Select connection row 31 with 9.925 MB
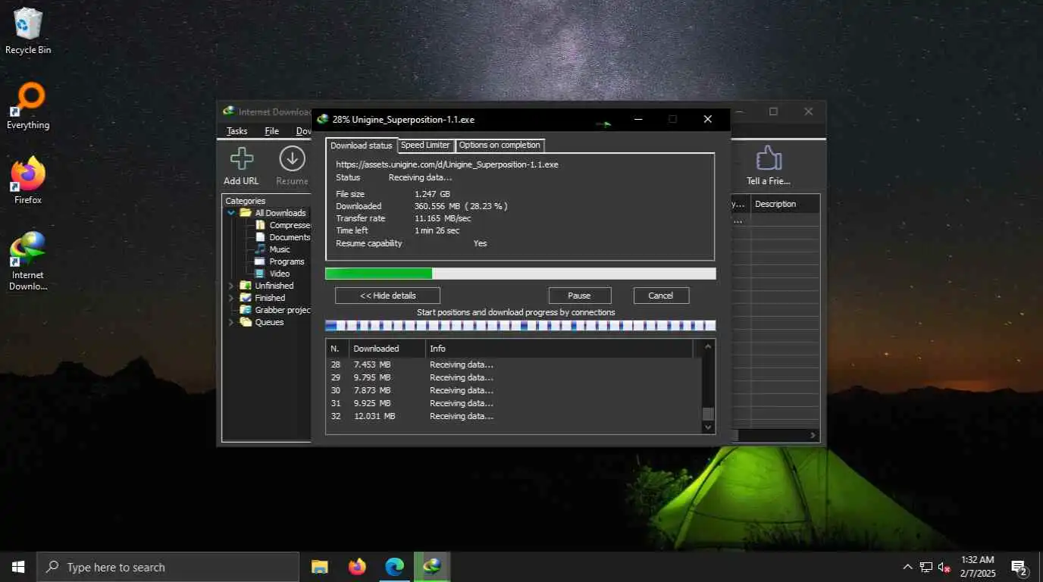1043x582 pixels. (x=514, y=403)
